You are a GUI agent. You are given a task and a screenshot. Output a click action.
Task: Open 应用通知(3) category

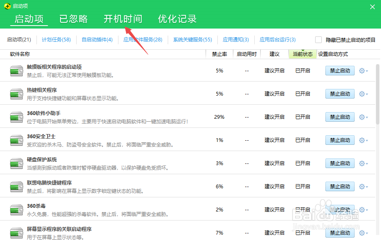[236, 40]
